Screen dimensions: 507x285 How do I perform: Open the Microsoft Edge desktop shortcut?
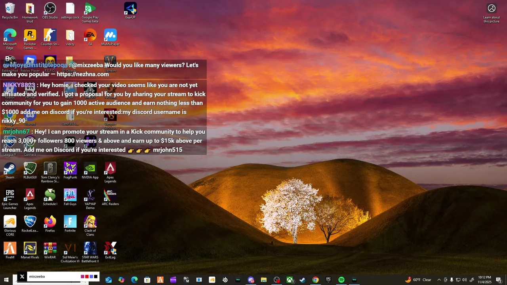coord(10,39)
